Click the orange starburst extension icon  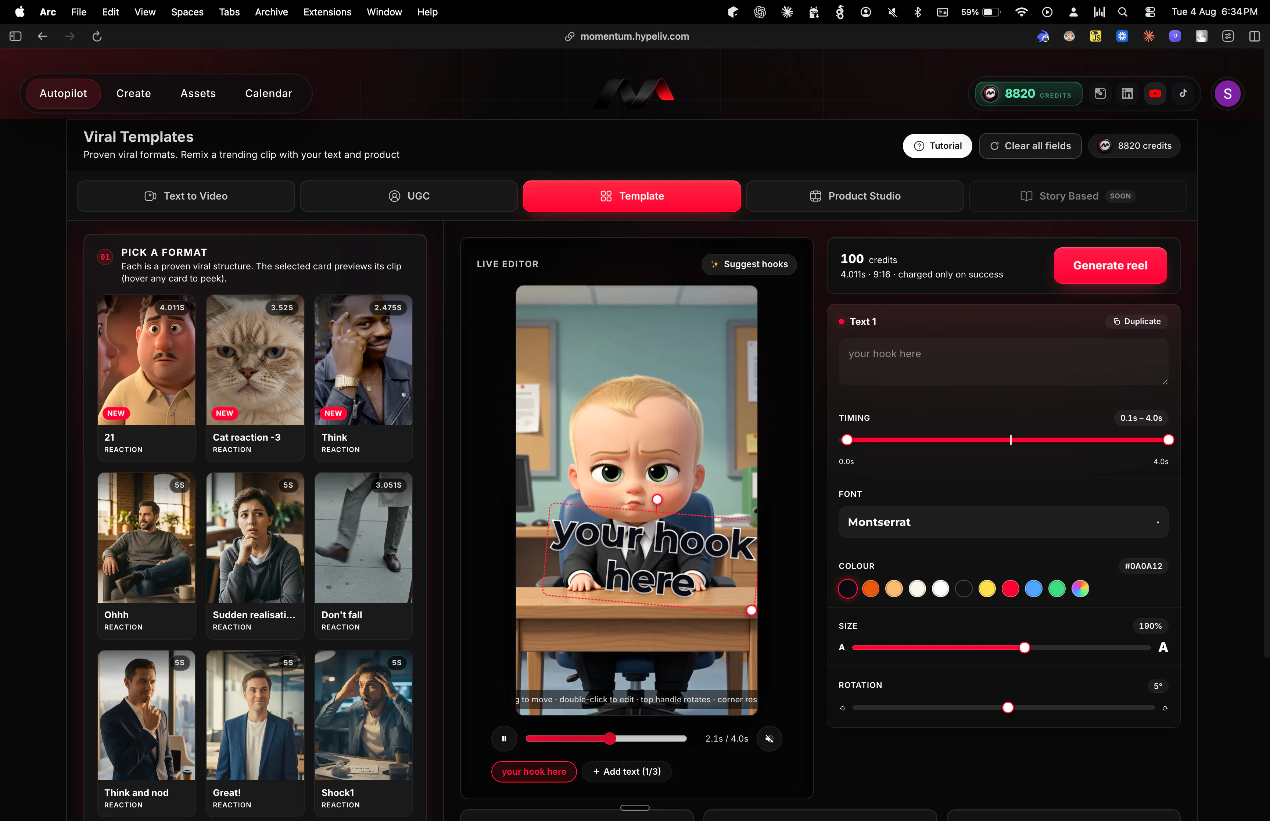(1148, 36)
